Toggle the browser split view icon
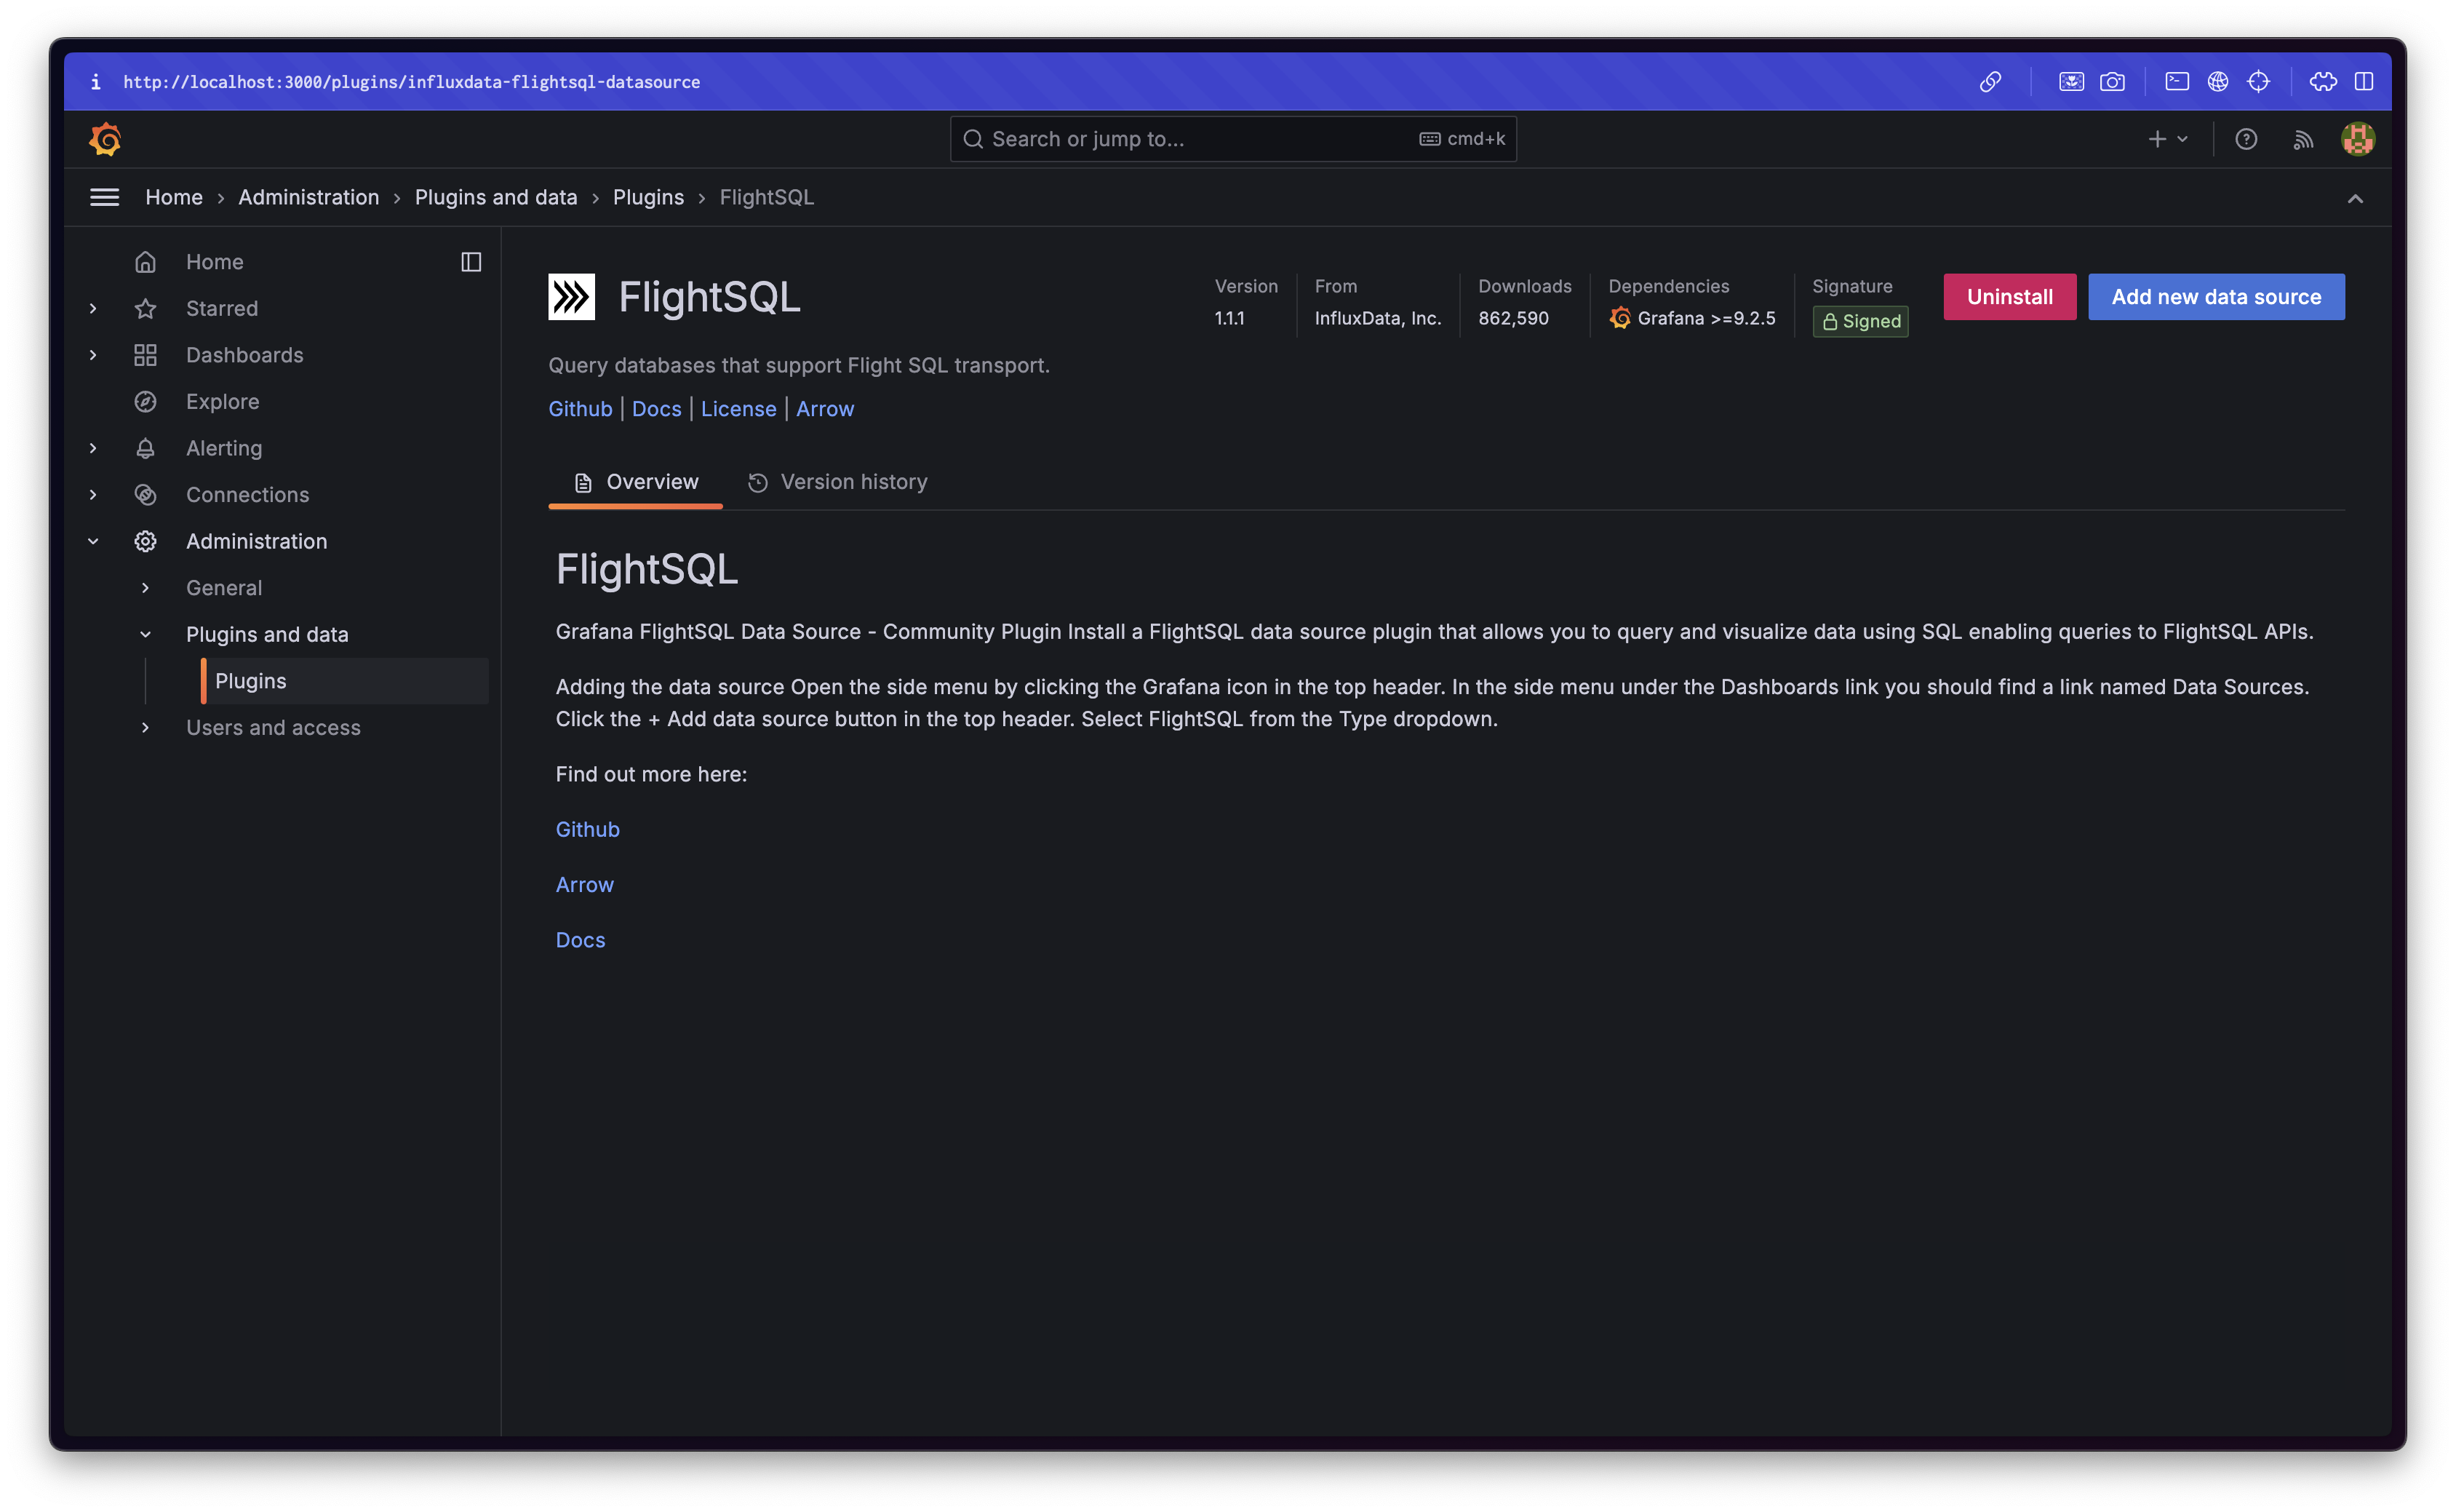Image resolution: width=2456 pixels, height=1512 pixels. 2364,82
